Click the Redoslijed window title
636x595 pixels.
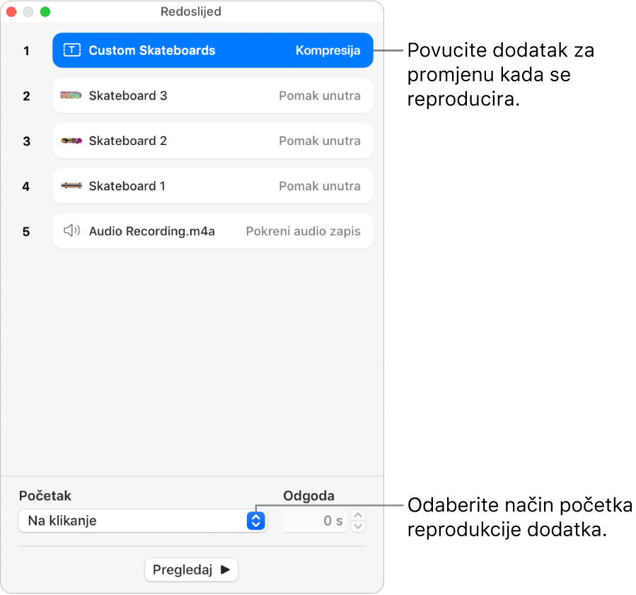[x=190, y=11]
